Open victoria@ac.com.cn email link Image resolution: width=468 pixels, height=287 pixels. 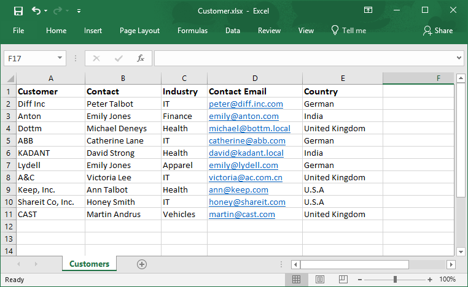pyautogui.click(x=245, y=178)
